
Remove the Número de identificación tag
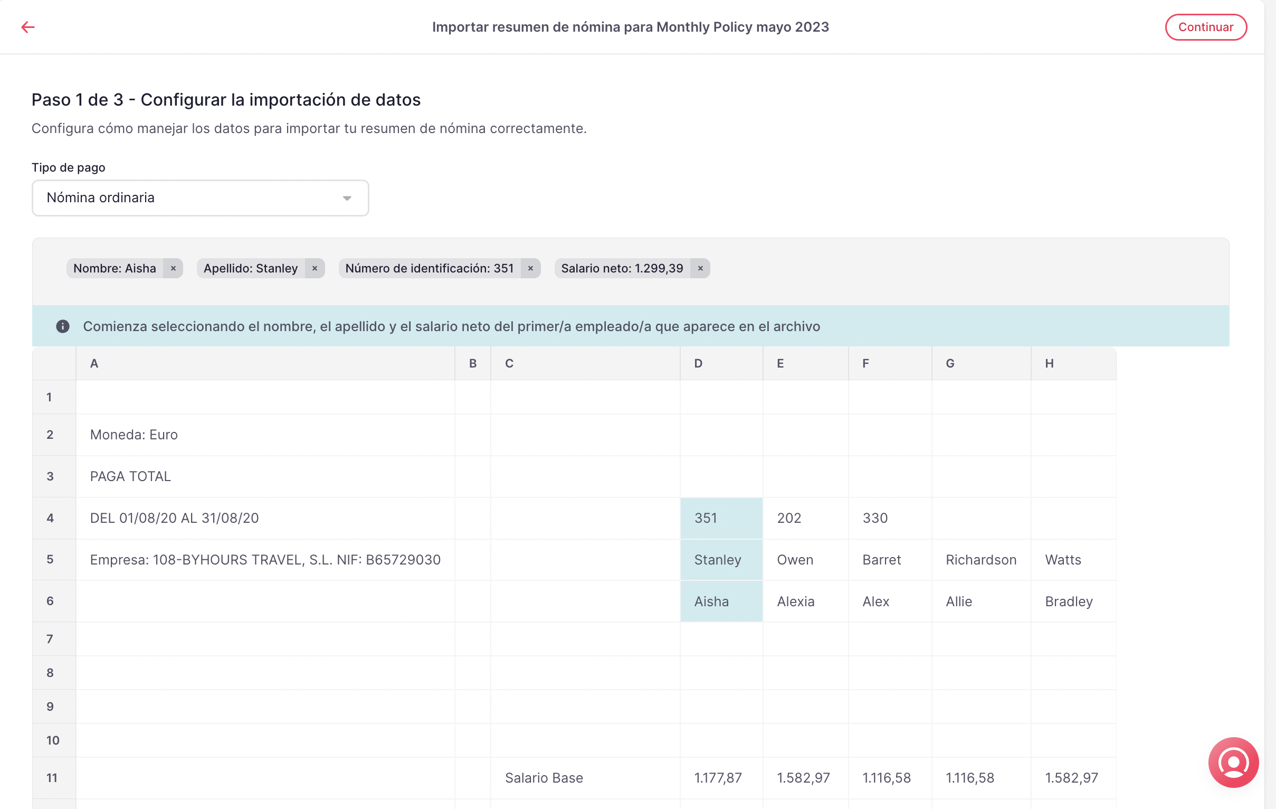(530, 268)
